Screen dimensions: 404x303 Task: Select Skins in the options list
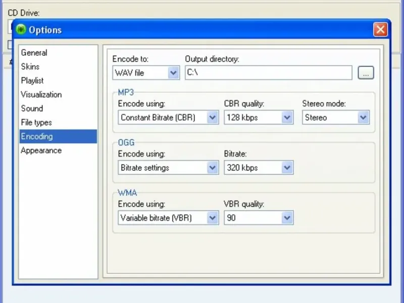click(x=58, y=67)
